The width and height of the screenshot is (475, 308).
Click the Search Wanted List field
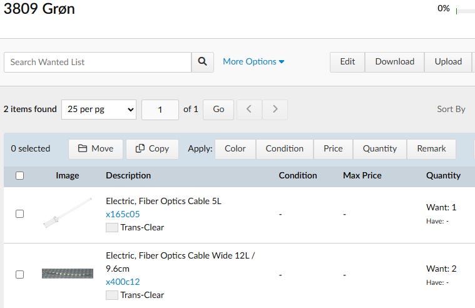pyautogui.click(x=98, y=62)
